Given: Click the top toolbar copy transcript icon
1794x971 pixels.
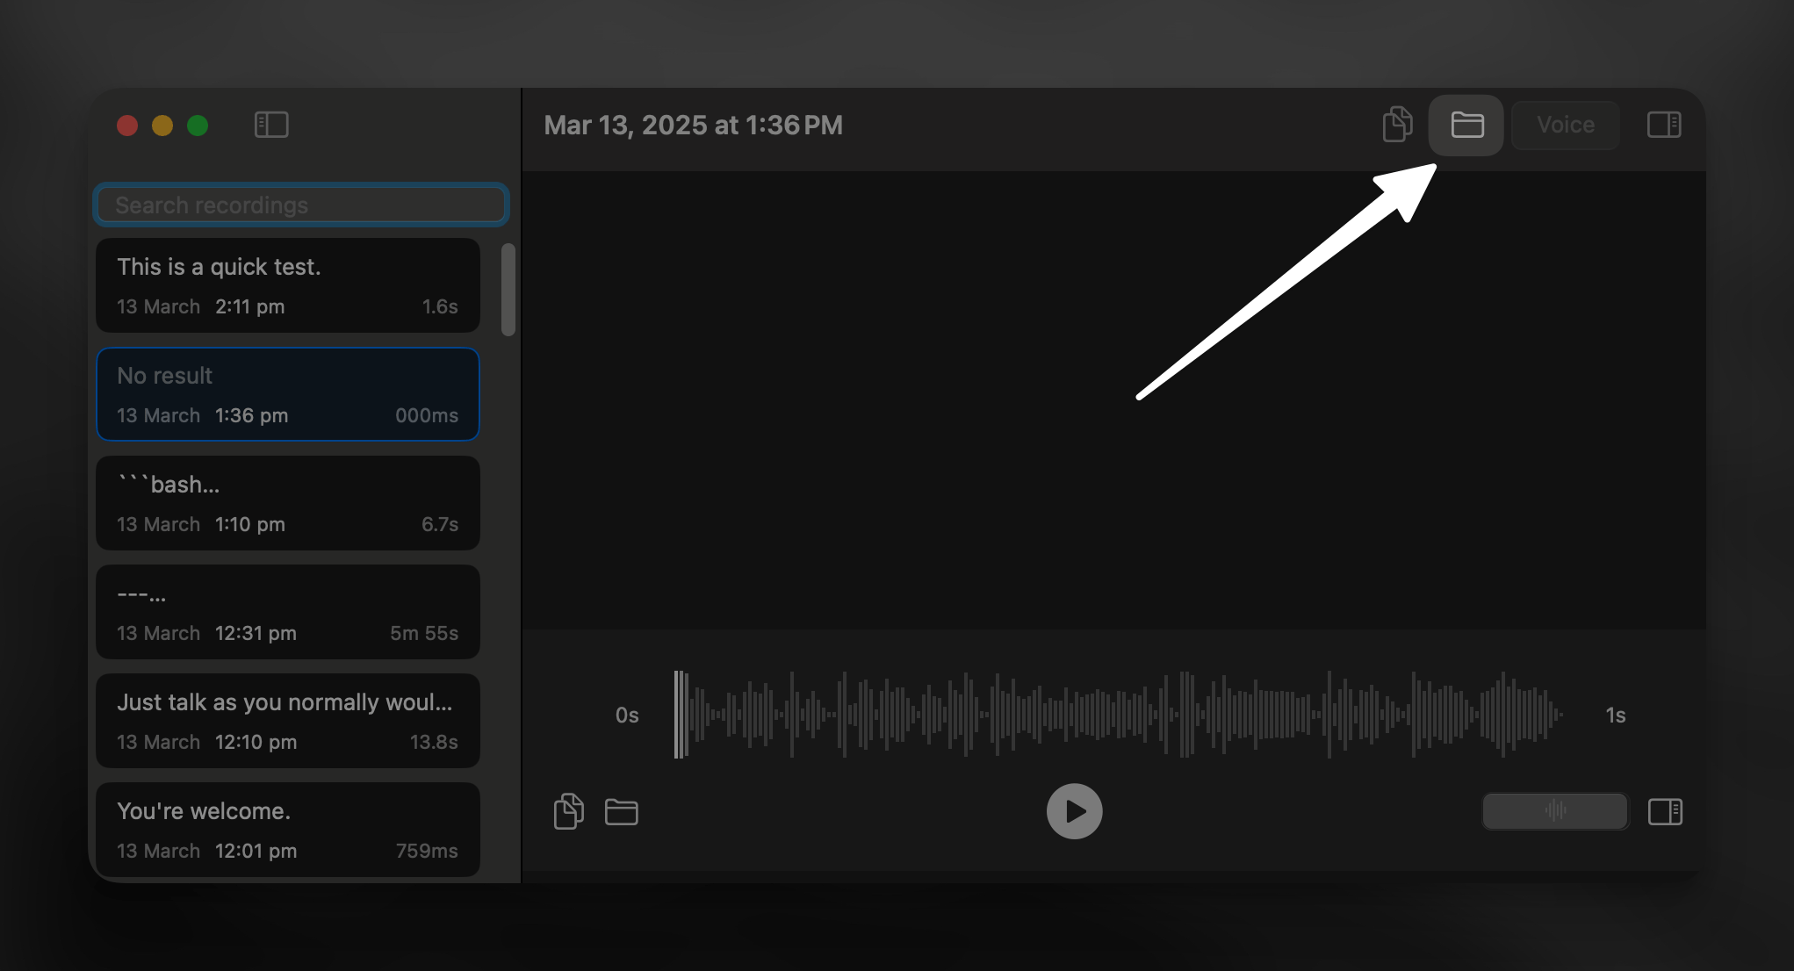Looking at the screenshot, I should coord(1397,125).
